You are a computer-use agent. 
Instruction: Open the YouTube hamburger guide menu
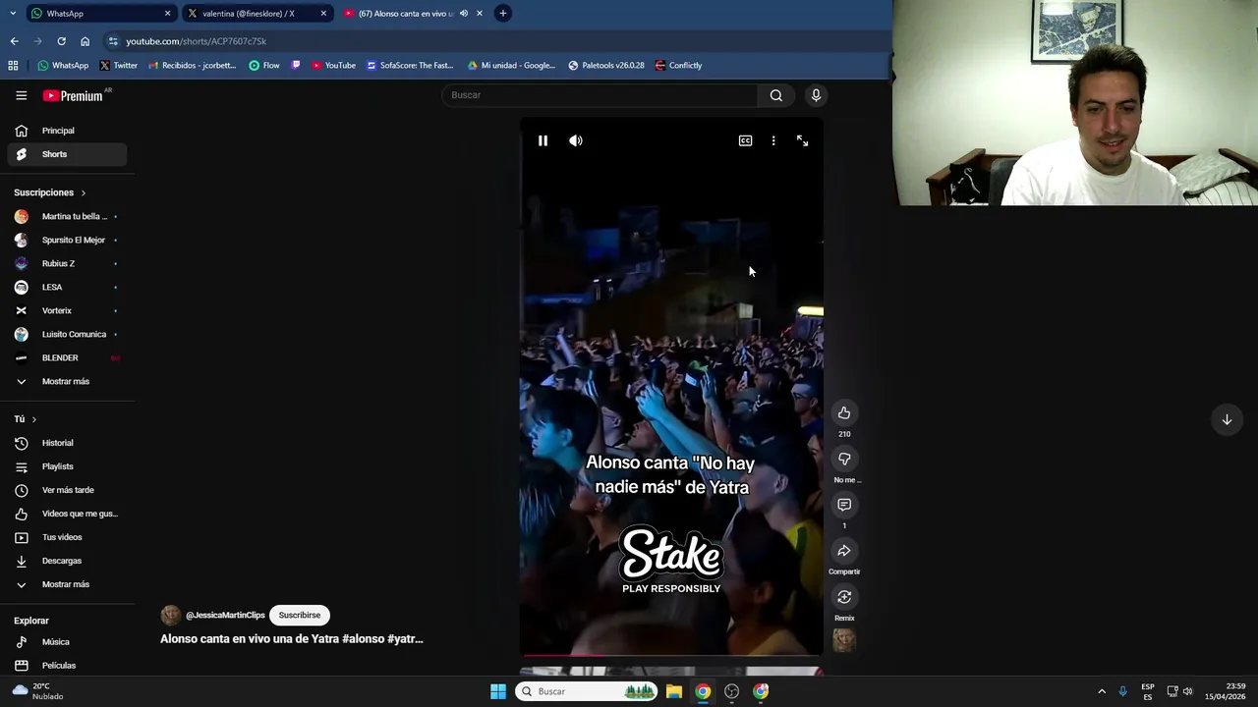(x=21, y=95)
